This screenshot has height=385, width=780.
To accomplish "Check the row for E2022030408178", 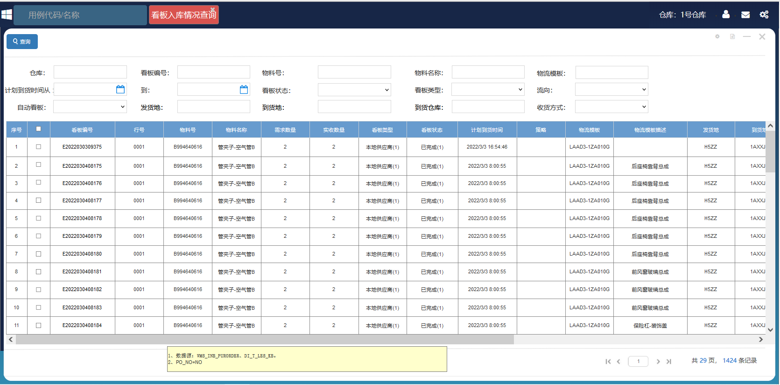I will click(x=39, y=218).
